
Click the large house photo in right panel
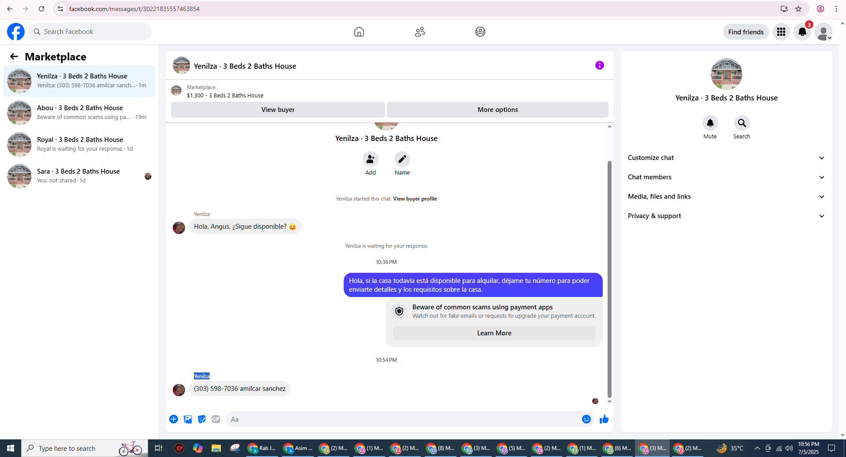point(726,74)
